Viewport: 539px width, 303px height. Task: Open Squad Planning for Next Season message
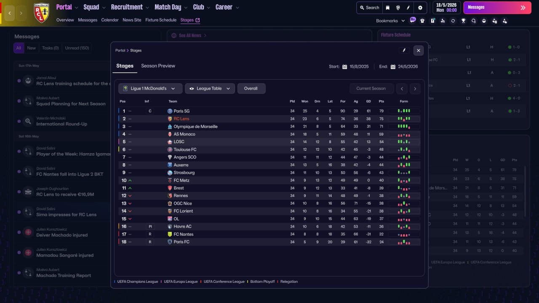click(71, 104)
